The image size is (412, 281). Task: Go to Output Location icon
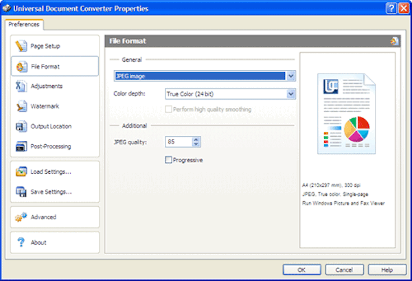coord(19,126)
